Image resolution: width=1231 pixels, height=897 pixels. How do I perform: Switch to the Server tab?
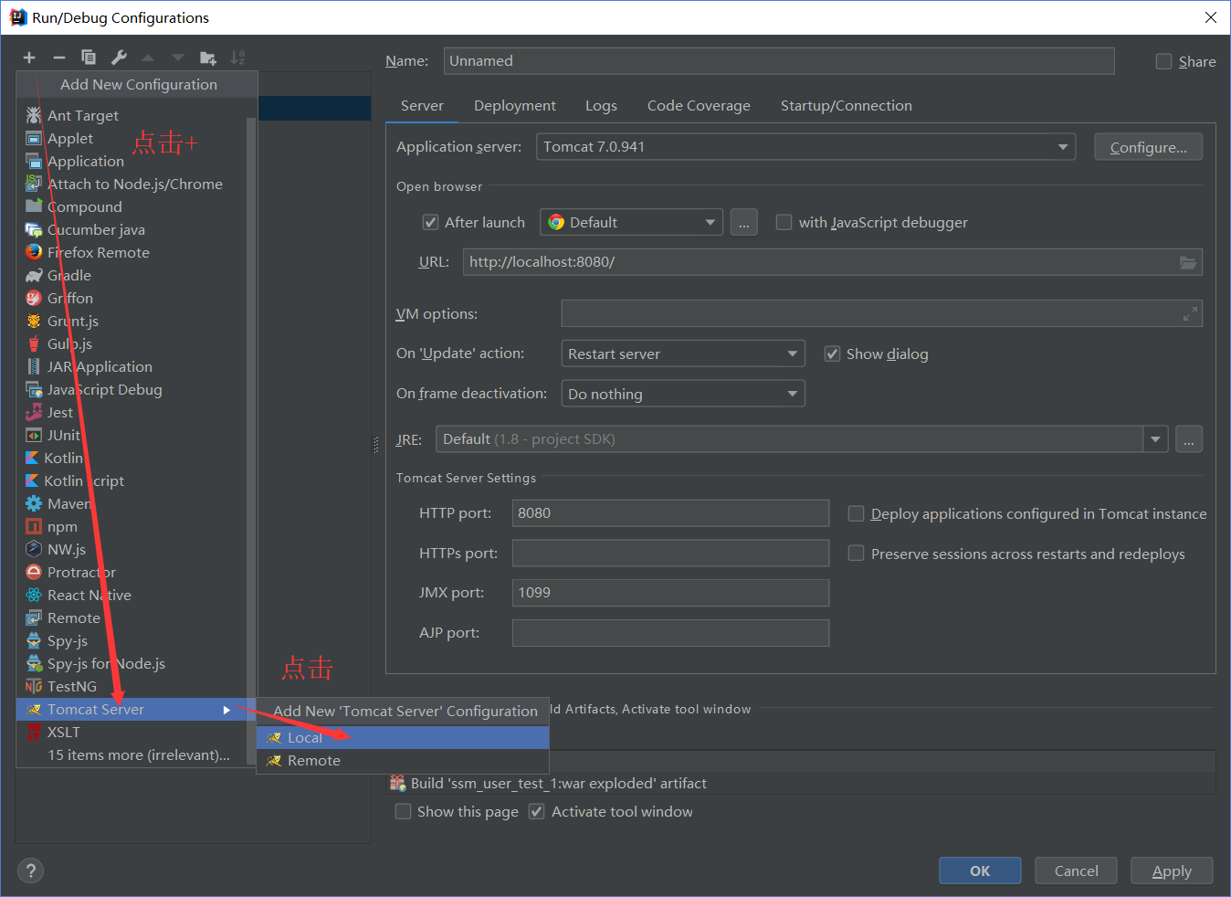tap(422, 106)
